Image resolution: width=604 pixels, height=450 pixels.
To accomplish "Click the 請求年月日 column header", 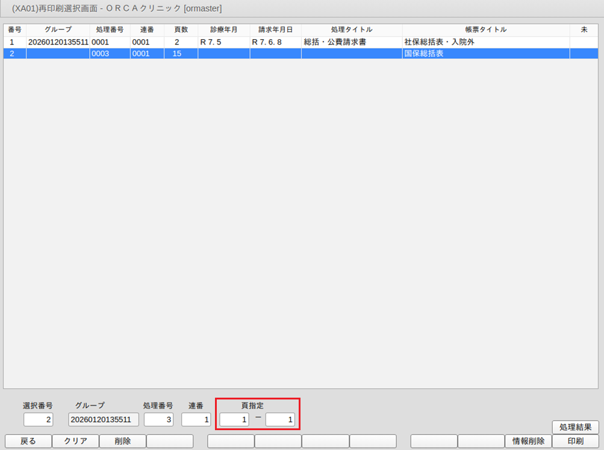I will coord(275,29).
